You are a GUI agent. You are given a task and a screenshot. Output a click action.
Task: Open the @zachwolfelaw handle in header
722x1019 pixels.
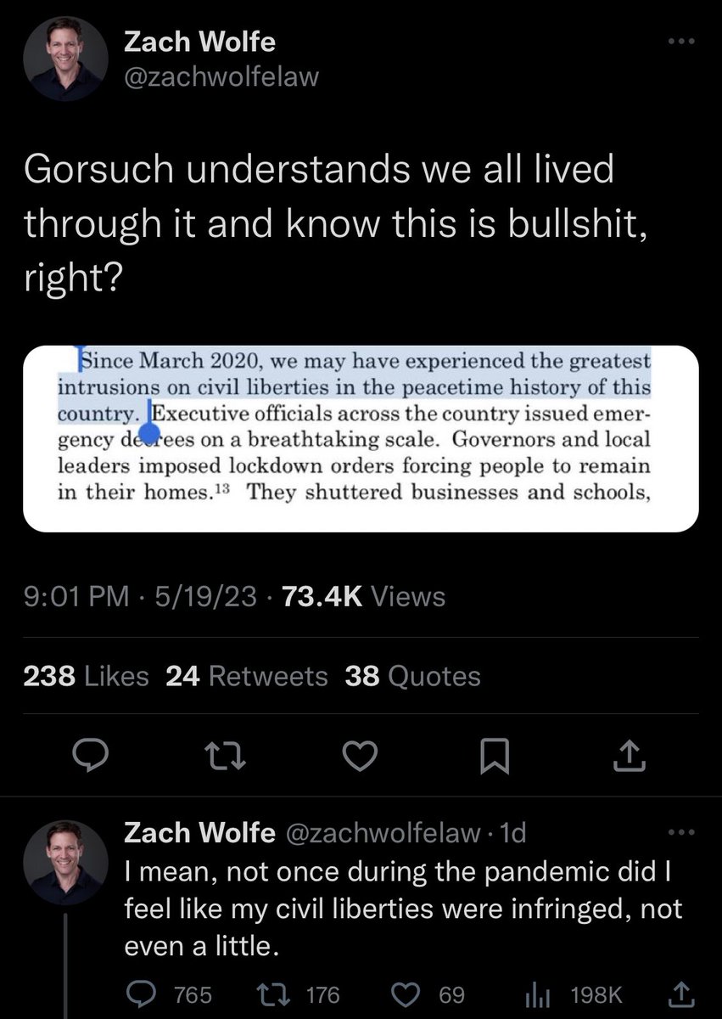(221, 77)
